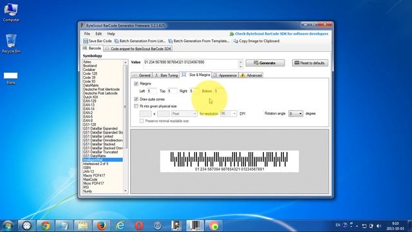Open Batch Generation From List
The height and width of the screenshot is (232, 412).
(x=140, y=41)
